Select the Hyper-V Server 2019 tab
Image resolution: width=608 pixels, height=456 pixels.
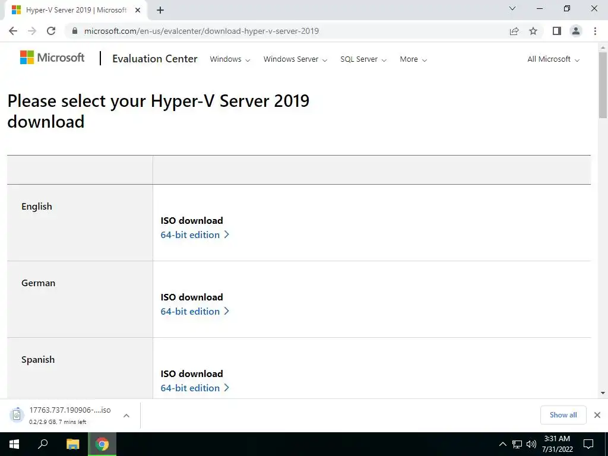(75, 10)
